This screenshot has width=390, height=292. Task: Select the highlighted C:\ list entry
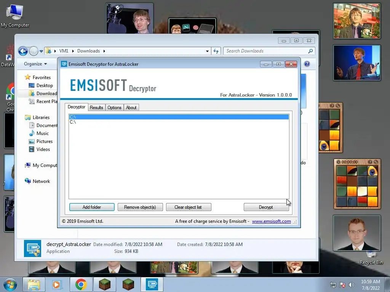(x=179, y=117)
